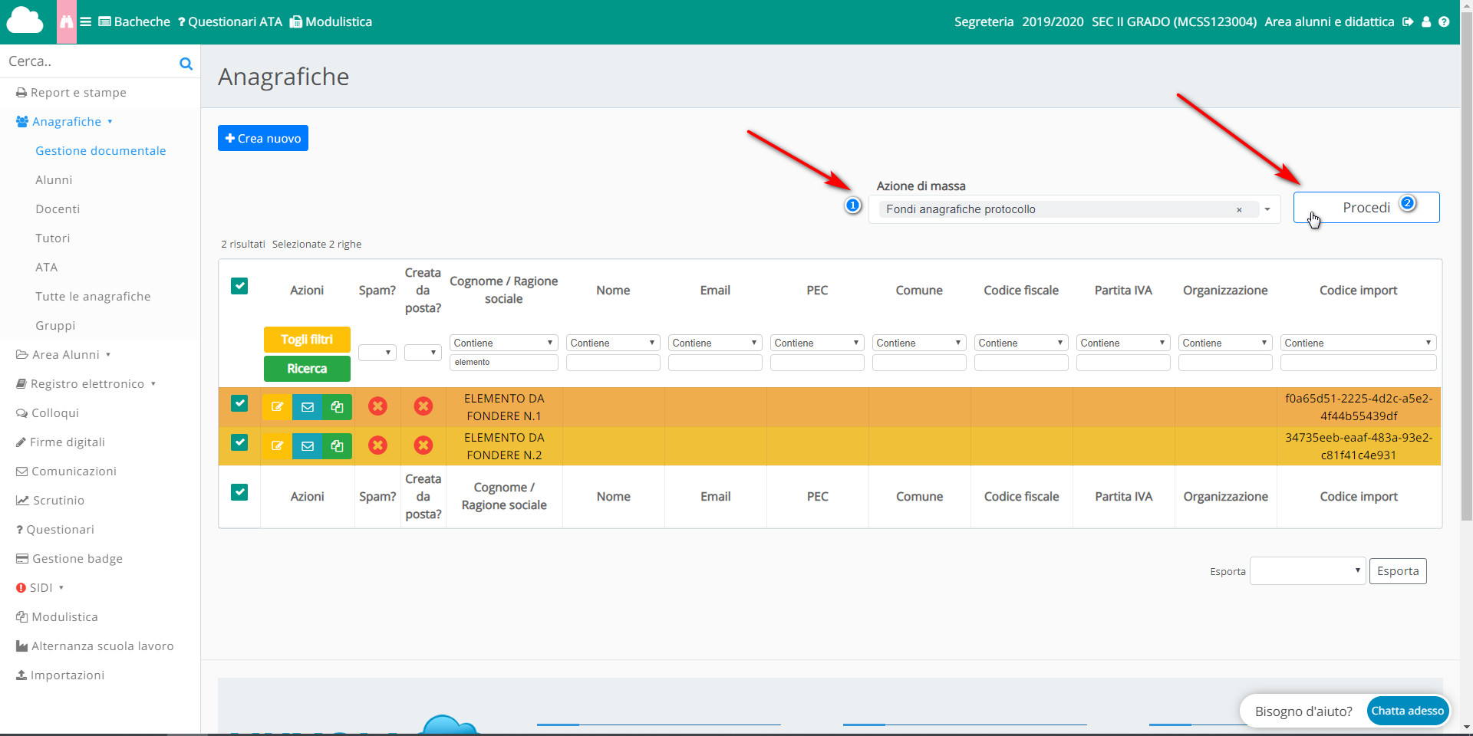Click edit icon for ELEMENTO DA FONDERE N.1
Screen dimensions: 1473x736
(277, 407)
